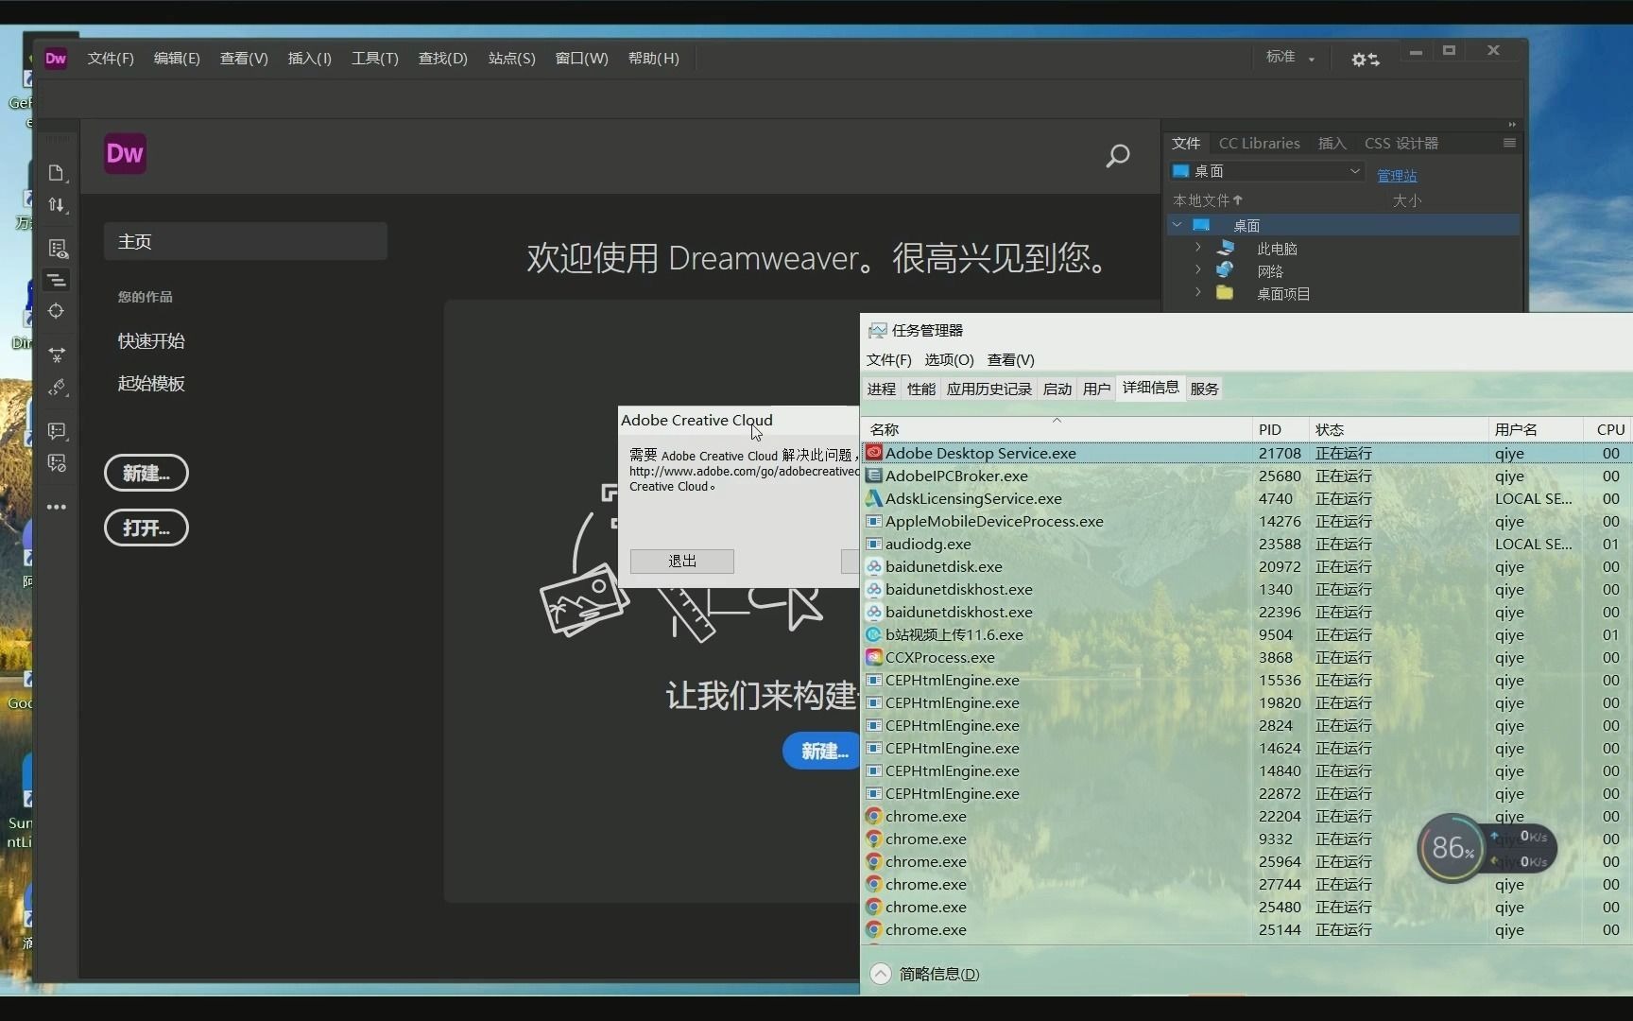
Task: Open Dreamweaver 站点(S) menu
Action: [511, 59]
